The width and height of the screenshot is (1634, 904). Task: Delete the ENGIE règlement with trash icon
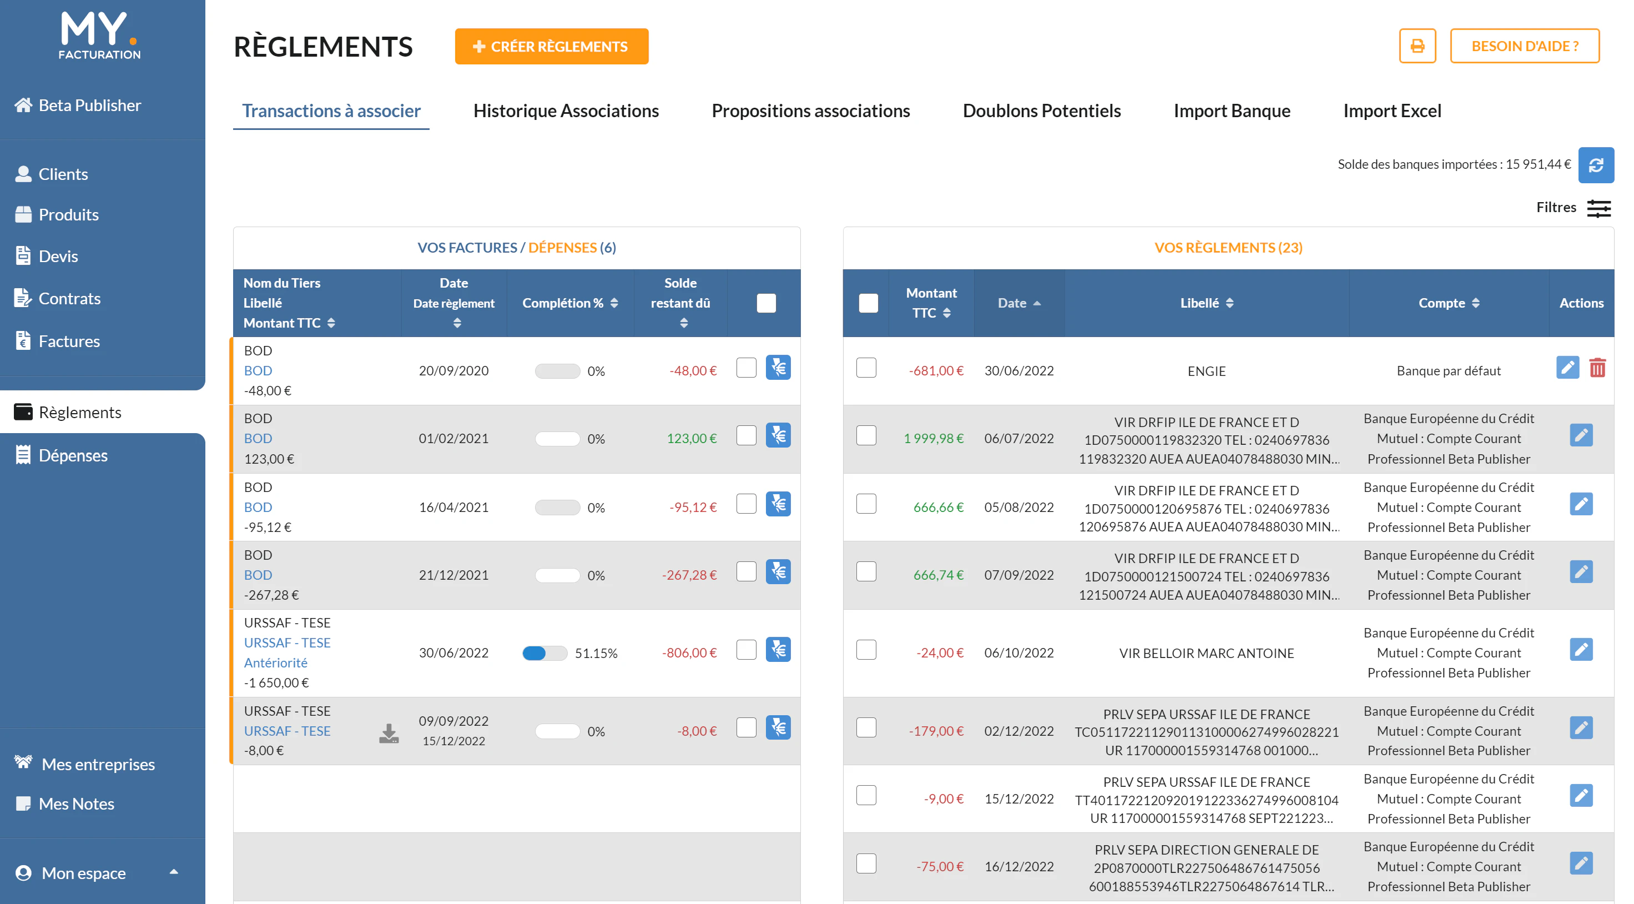pos(1597,368)
